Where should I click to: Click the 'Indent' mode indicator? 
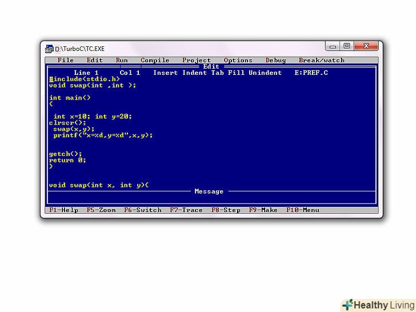pos(194,73)
